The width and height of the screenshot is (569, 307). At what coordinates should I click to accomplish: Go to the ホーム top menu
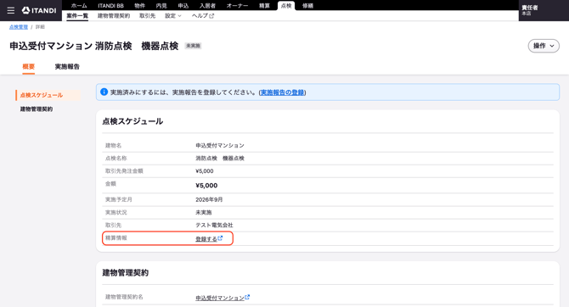point(79,6)
